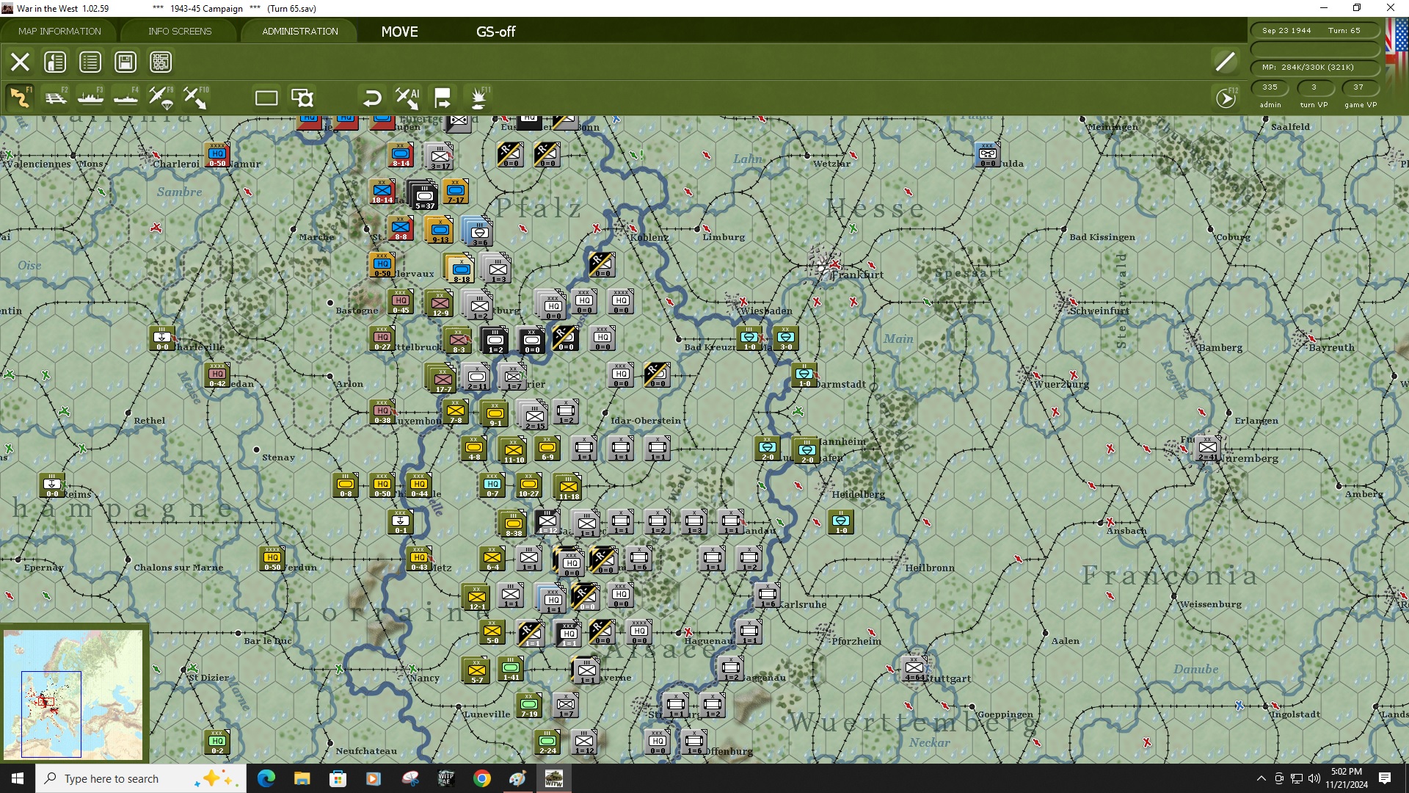
Task: Switch to the INFO SCREENS tab
Action: tap(180, 32)
